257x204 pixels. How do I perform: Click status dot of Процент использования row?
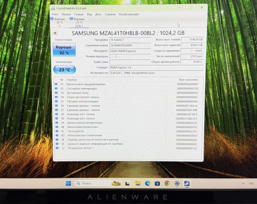tap(56, 101)
